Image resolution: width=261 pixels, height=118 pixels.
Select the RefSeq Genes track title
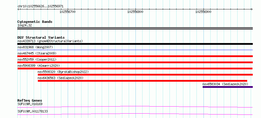point(30,100)
